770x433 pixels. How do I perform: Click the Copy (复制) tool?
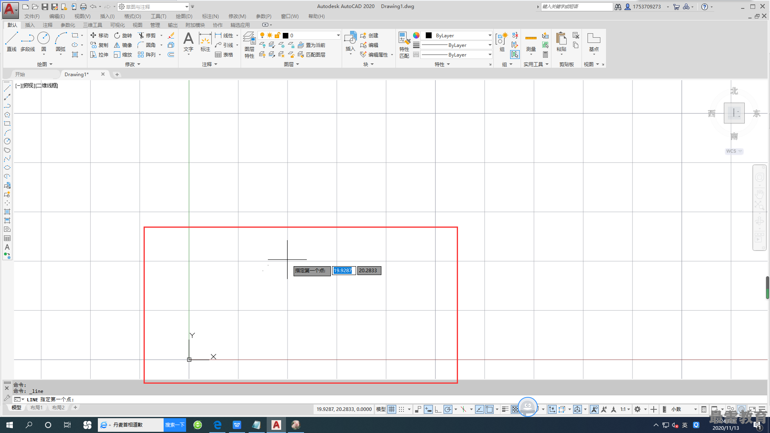click(x=99, y=45)
